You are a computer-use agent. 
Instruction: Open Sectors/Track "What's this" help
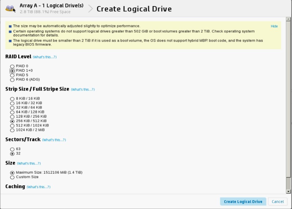(54, 140)
